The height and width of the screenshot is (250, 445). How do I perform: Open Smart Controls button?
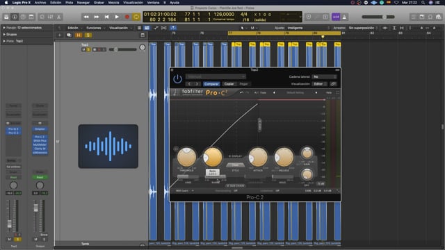(x=42, y=17)
